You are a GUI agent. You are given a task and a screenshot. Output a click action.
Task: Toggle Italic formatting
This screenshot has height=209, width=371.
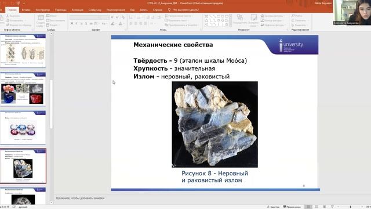tap(77, 23)
